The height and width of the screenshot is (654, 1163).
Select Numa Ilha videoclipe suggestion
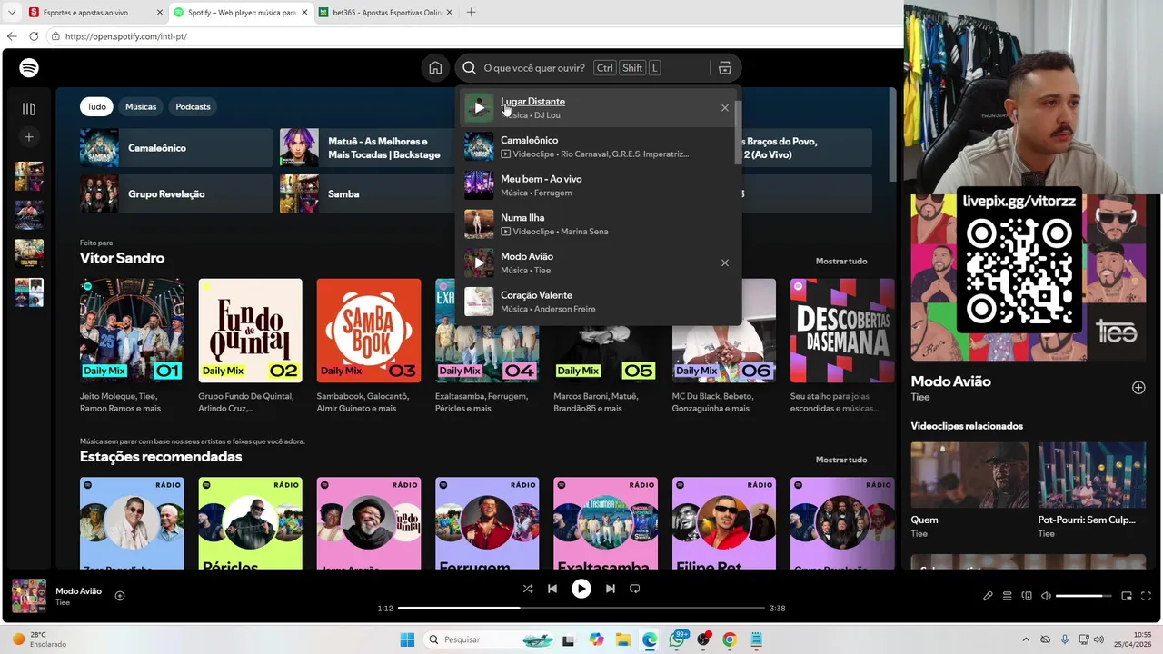(598, 224)
